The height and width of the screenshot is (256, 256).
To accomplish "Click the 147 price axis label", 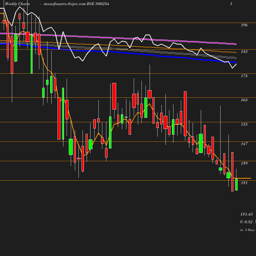I will pyautogui.click(x=244, y=144).
